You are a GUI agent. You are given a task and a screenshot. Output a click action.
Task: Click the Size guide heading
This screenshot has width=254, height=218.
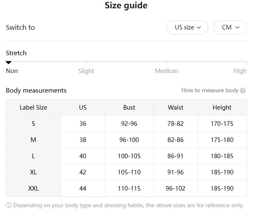126,6
